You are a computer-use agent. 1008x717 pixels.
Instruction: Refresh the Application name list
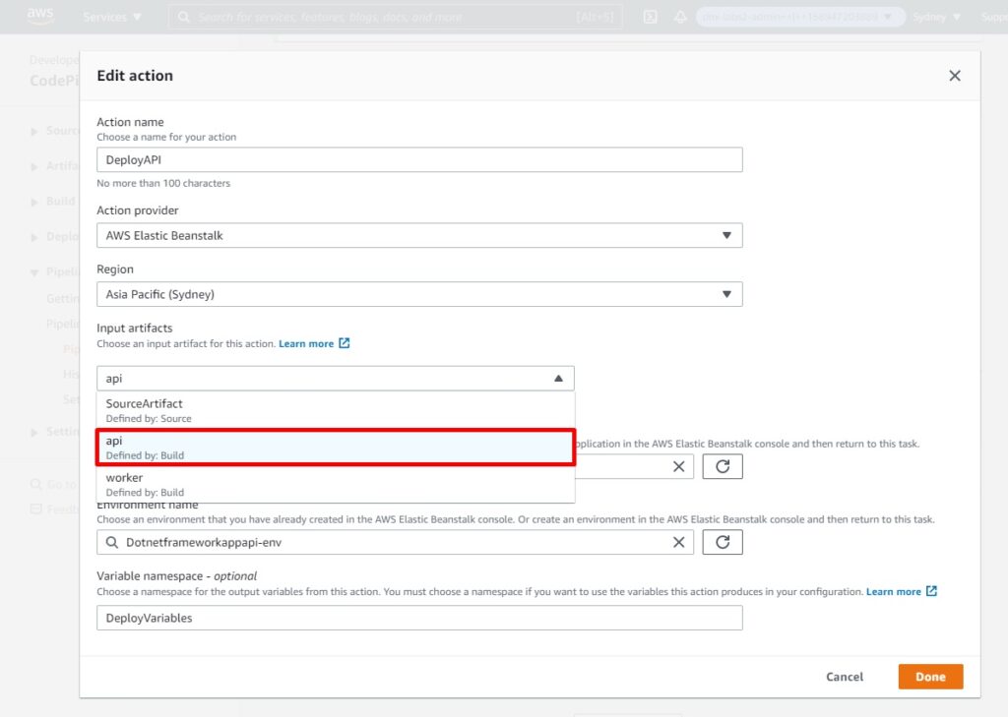pyautogui.click(x=724, y=466)
